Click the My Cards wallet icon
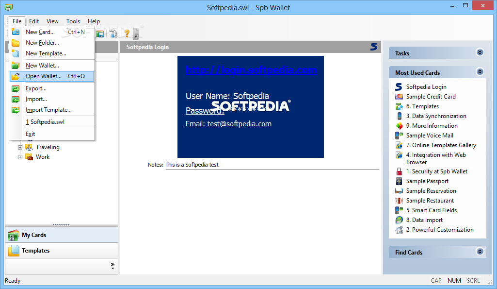Viewport: 497px width, 289px height. pos(13,235)
